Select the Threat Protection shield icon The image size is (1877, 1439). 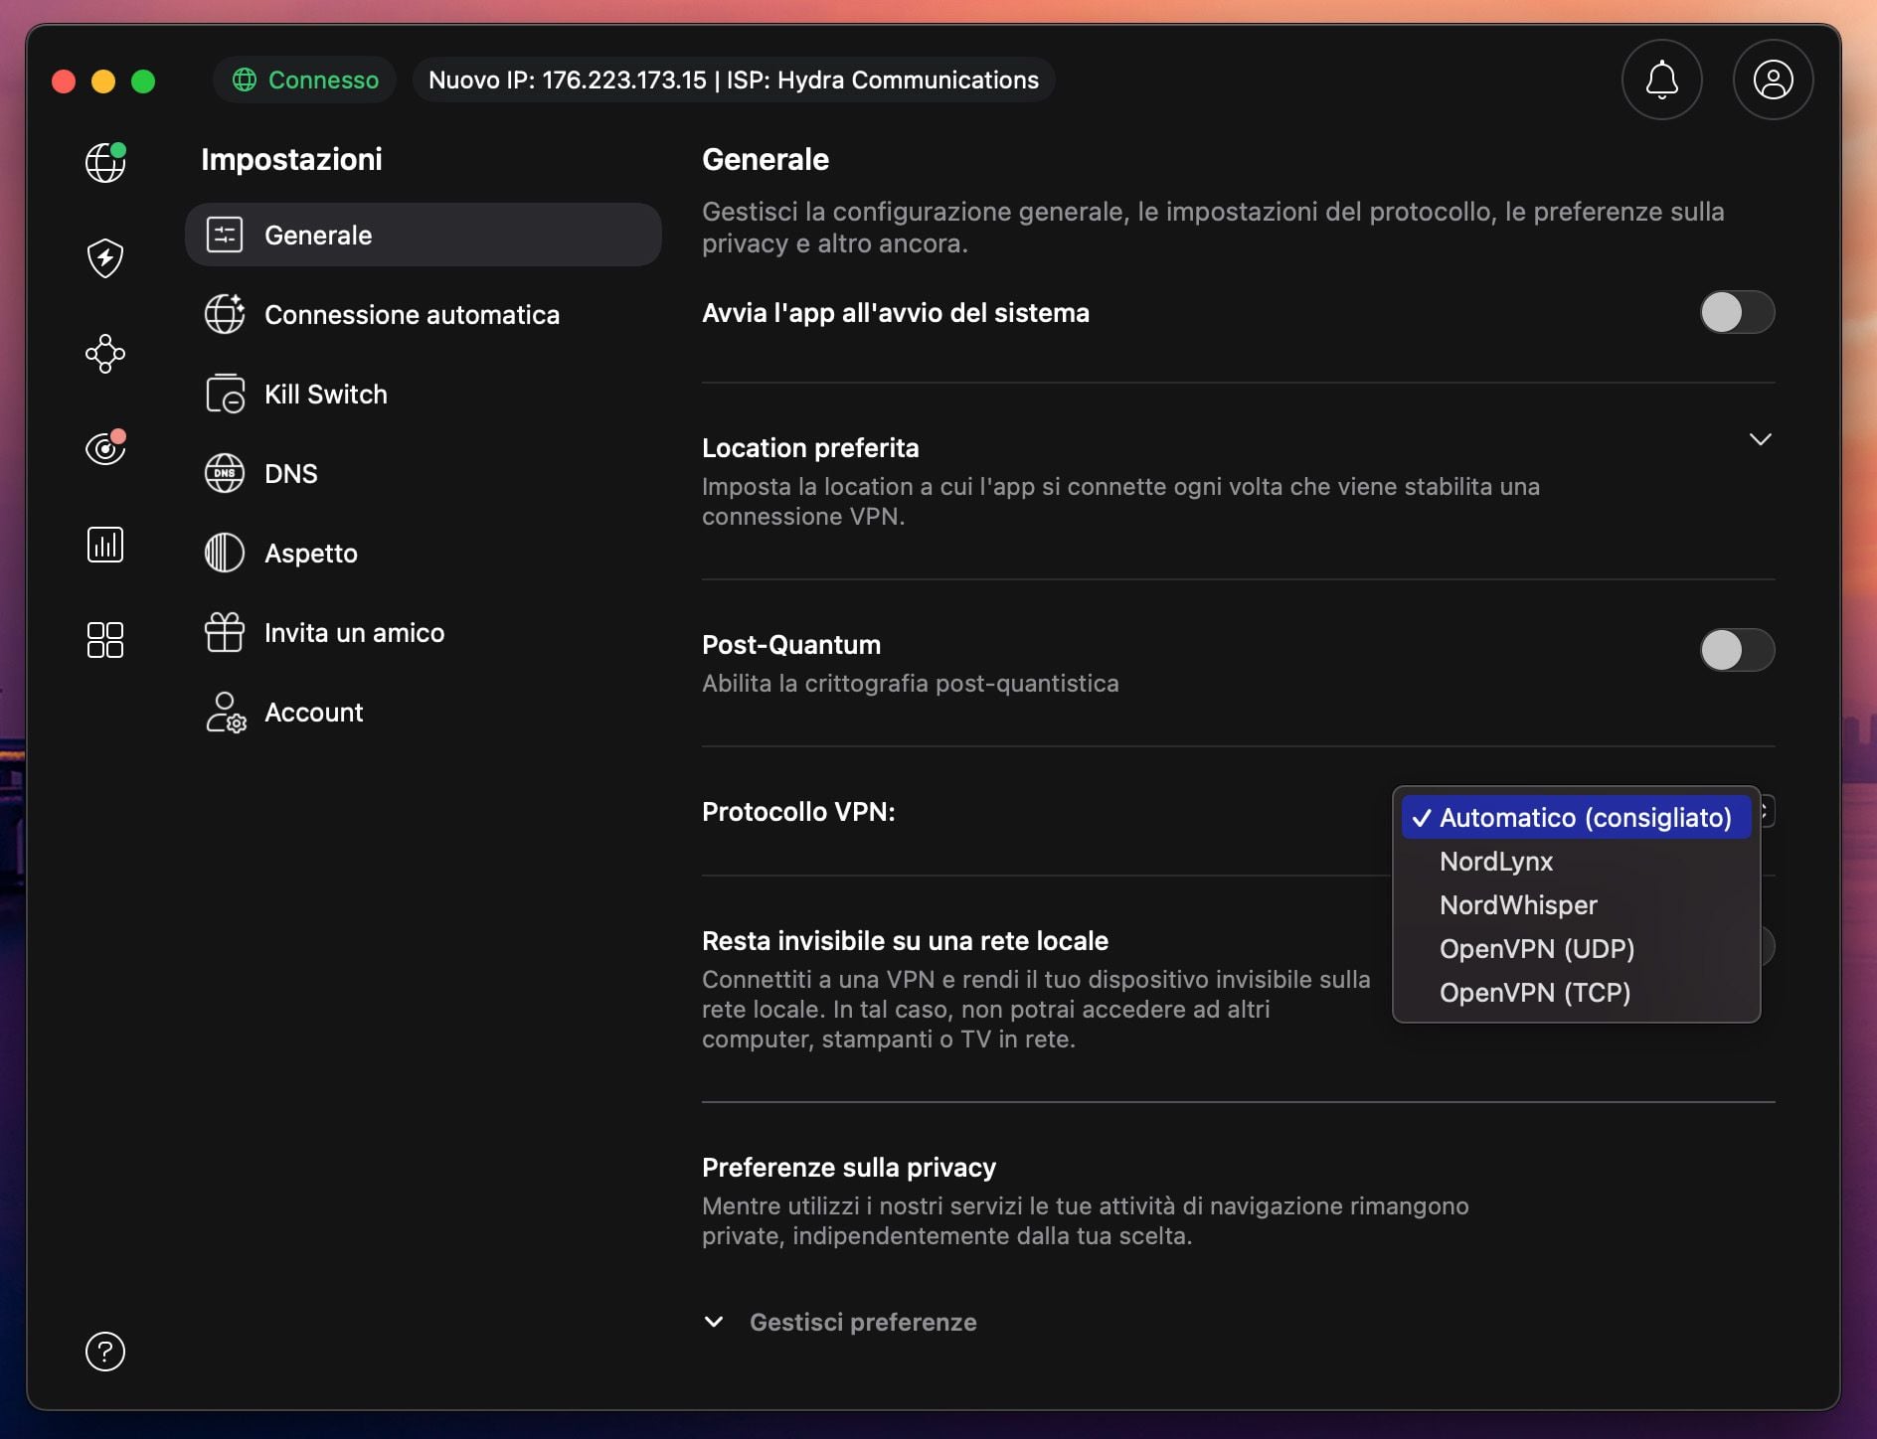[x=104, y=257]
